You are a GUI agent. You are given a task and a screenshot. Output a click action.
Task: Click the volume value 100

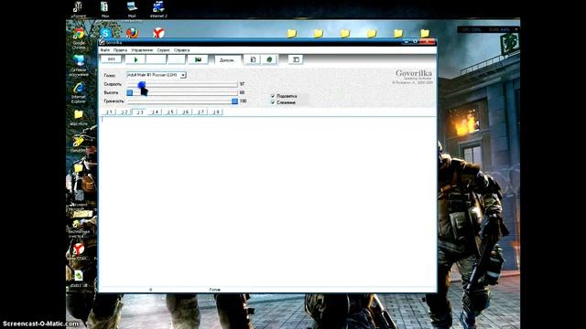pos(243,101)
